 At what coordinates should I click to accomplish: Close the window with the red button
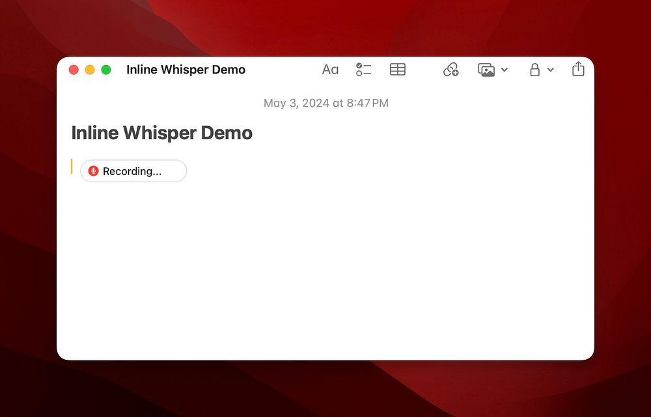click(x=74, y=70)
